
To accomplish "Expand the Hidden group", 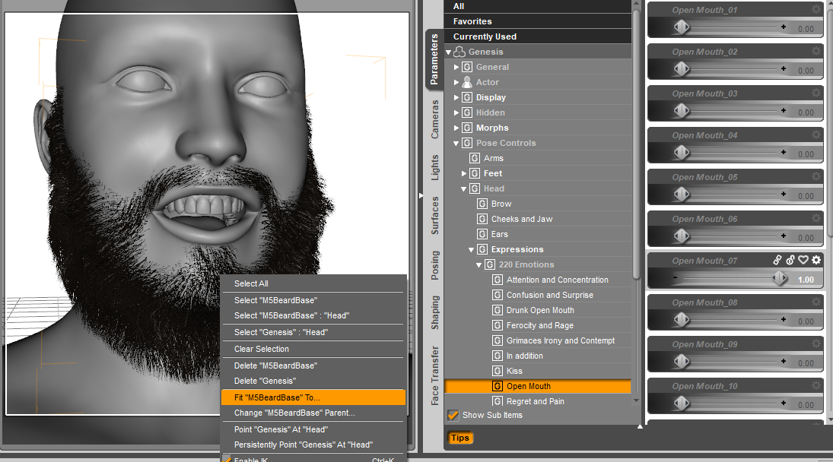I will 456,112.
